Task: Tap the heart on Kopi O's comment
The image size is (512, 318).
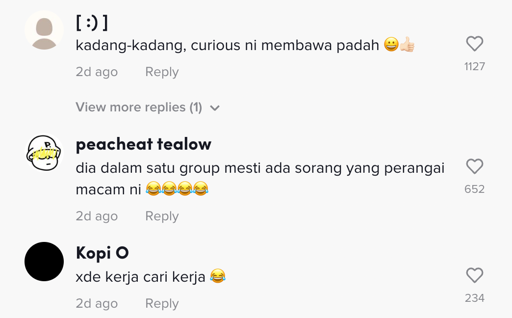Action: 474,276
